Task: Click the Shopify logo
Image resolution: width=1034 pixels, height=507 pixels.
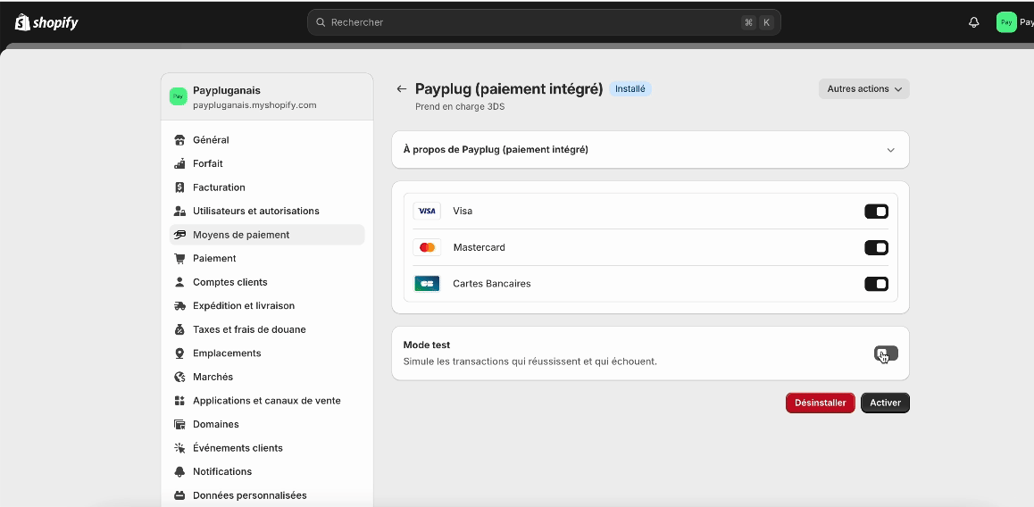Action: click(x=46, y=22)
